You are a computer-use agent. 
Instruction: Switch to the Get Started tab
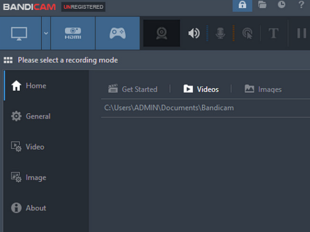point(133,89)
